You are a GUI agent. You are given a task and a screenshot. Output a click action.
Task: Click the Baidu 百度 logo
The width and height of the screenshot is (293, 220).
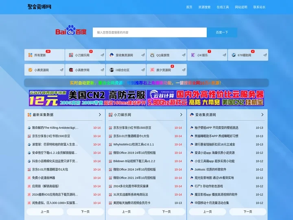pos(71,30)
